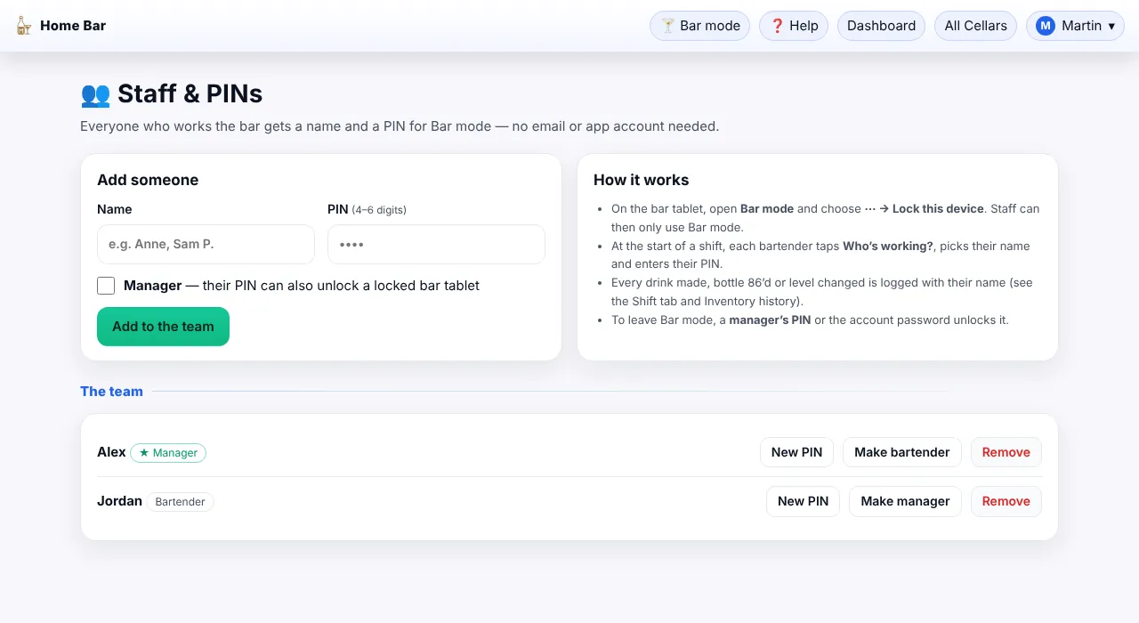This screenshot has width=1139, height=623.
Task: Click the "The team" section heading
Action: [x=111, y=392]
